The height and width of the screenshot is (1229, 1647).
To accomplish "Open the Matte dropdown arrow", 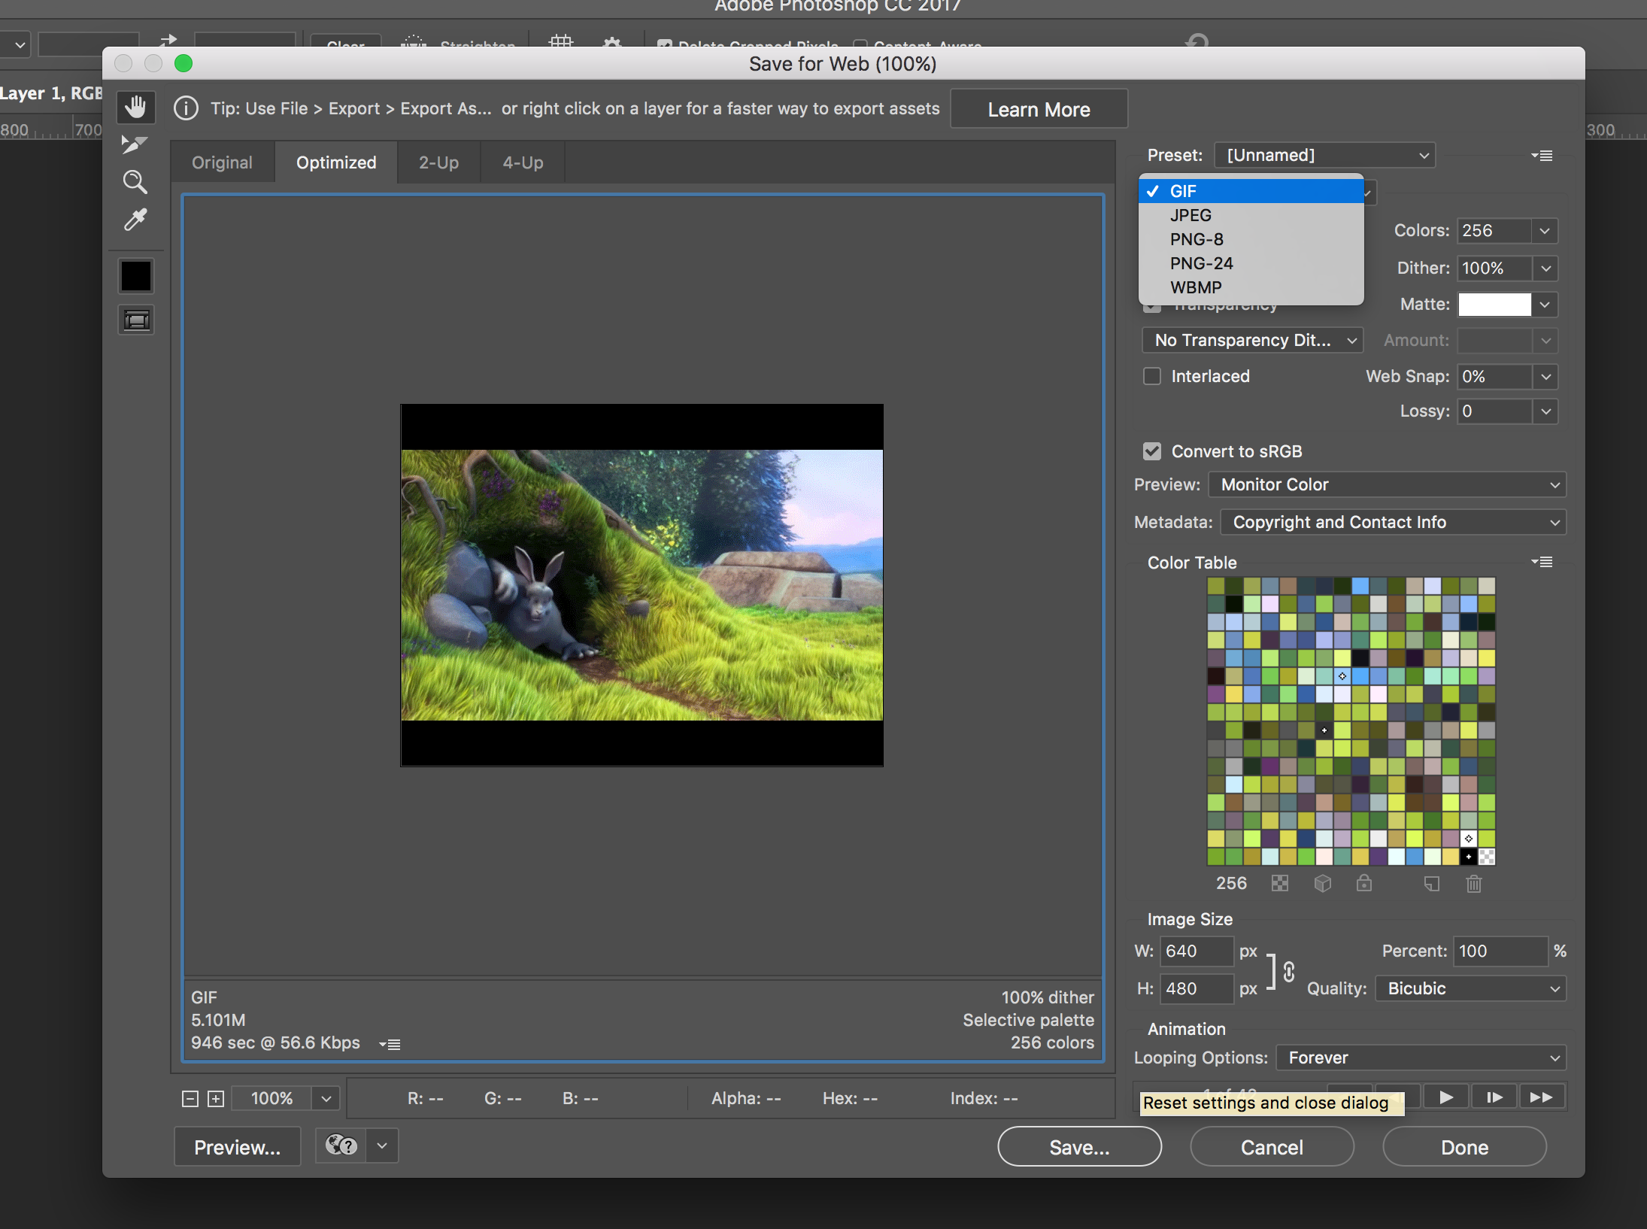I will tap(1545, 305).
